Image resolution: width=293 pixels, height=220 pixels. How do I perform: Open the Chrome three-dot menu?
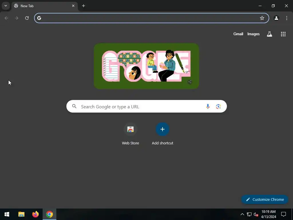pyautogui.click(x=287, y=18)
